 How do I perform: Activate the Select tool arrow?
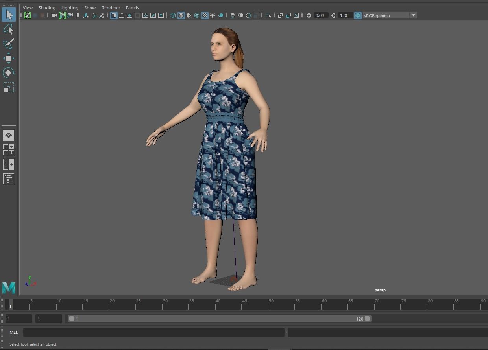(9, 15)
